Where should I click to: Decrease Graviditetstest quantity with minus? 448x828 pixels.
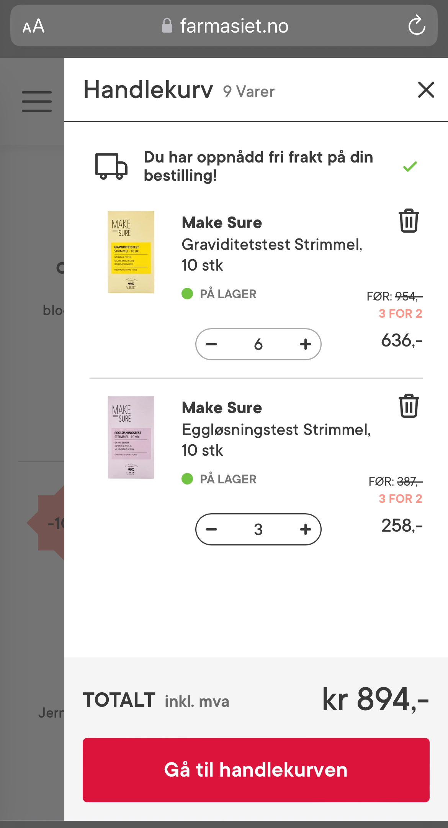point(211,344)
